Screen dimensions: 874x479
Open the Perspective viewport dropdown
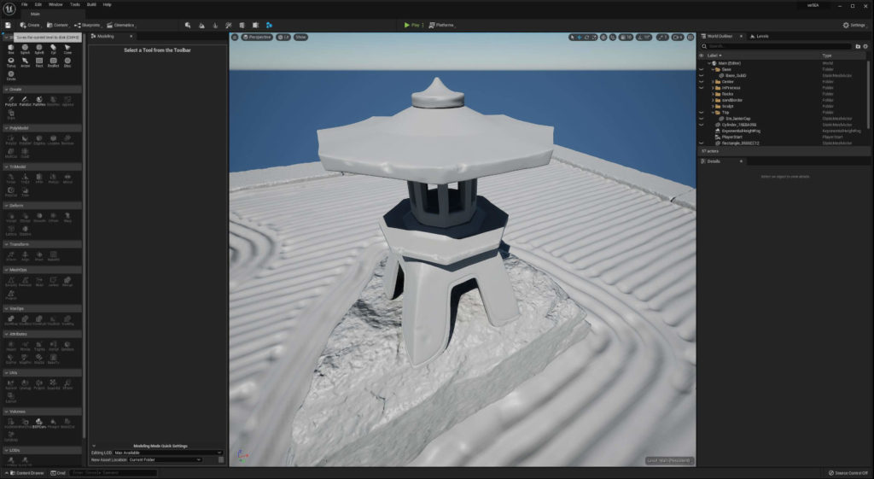[257, 37]
